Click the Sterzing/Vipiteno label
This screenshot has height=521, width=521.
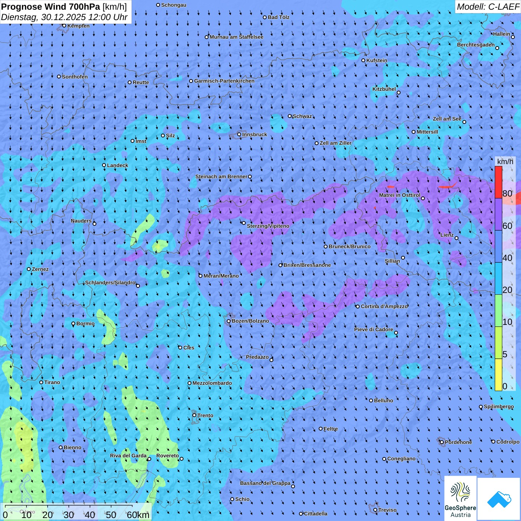click(x=268, y=226)
